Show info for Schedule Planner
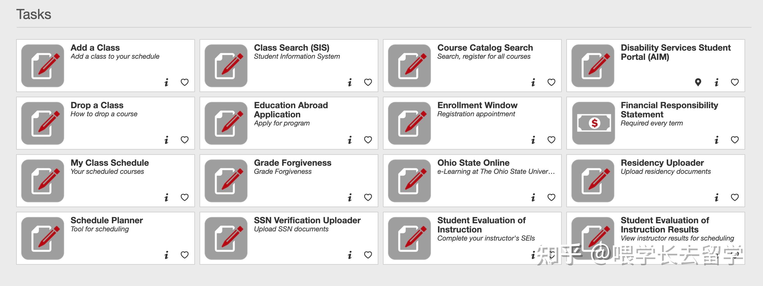763x286 pixels. (166, 255)
